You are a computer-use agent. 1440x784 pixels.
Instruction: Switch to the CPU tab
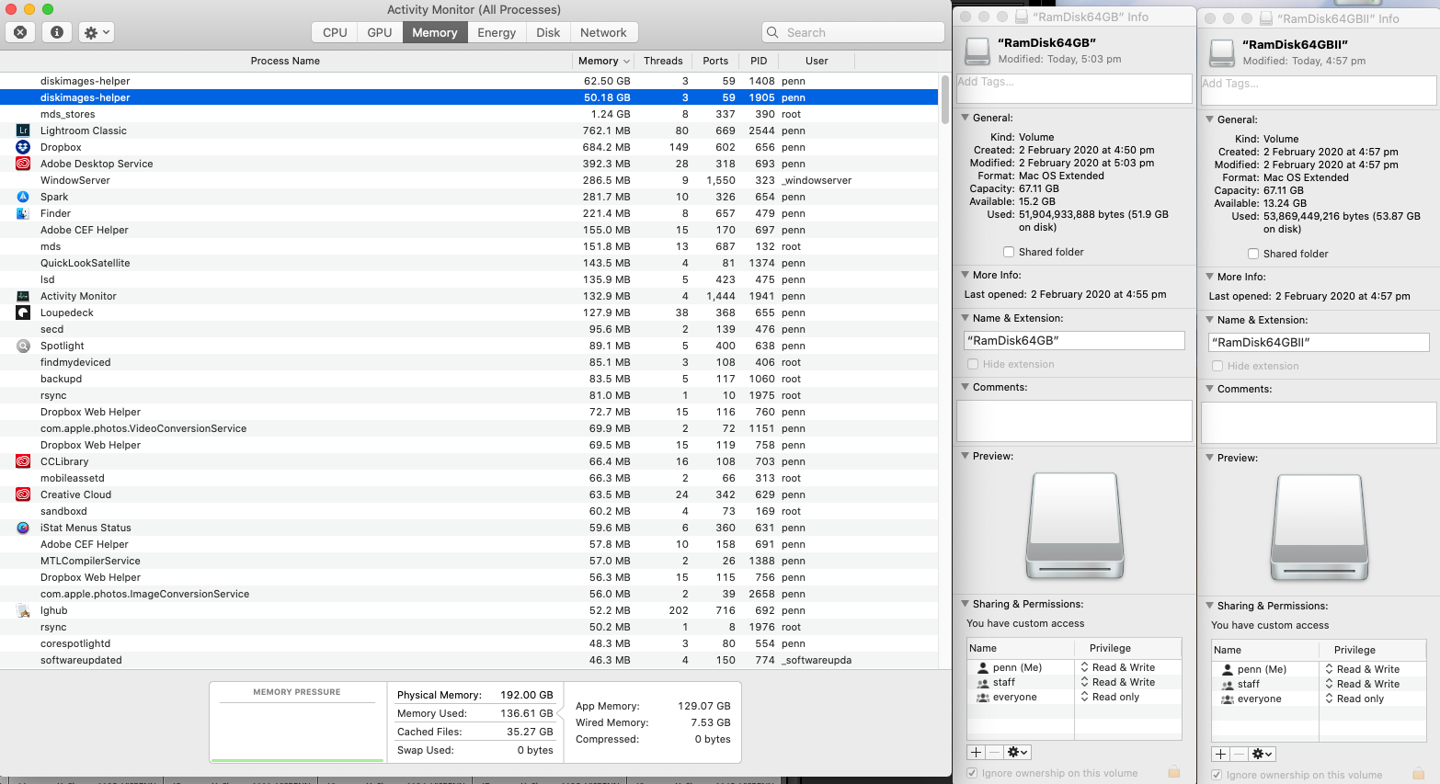(x=335, y=32)
